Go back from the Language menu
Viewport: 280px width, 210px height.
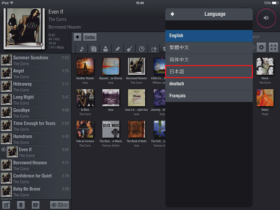[x=172, y=14]
